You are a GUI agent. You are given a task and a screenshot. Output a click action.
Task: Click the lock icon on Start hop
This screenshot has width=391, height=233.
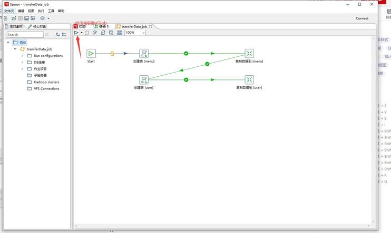112,54
